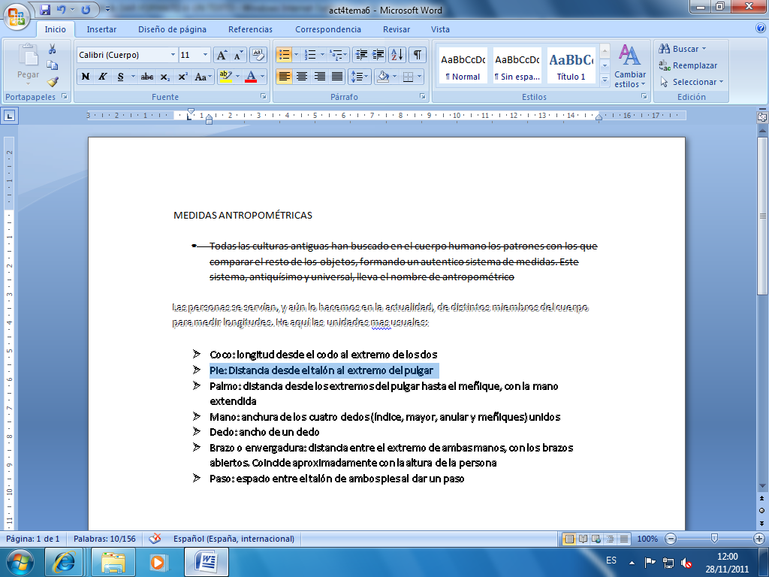769x577 pixels.
Task: Sort text with the Ordenar icon
Action: (x=398, y=54)
